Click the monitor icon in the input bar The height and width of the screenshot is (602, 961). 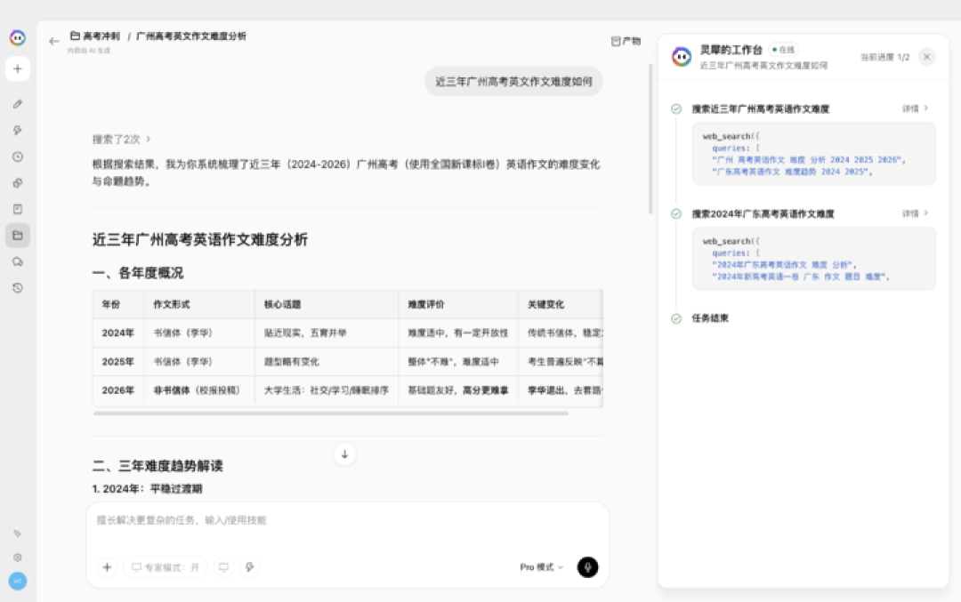(x=223, y=567)
